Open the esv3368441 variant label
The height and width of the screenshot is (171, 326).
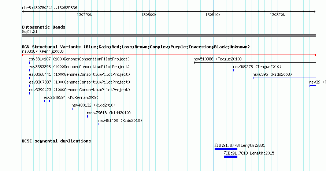pos(79,74)
